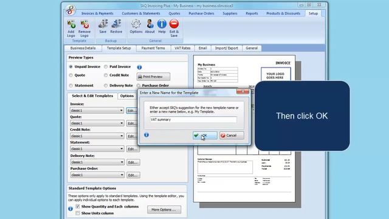Open the Quotes ribbon tab
The image size is (389, 219).
174,13
